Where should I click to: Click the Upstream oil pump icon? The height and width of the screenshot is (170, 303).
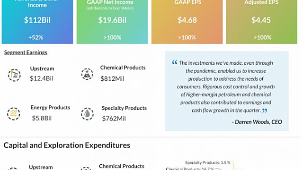coord(14,75)
